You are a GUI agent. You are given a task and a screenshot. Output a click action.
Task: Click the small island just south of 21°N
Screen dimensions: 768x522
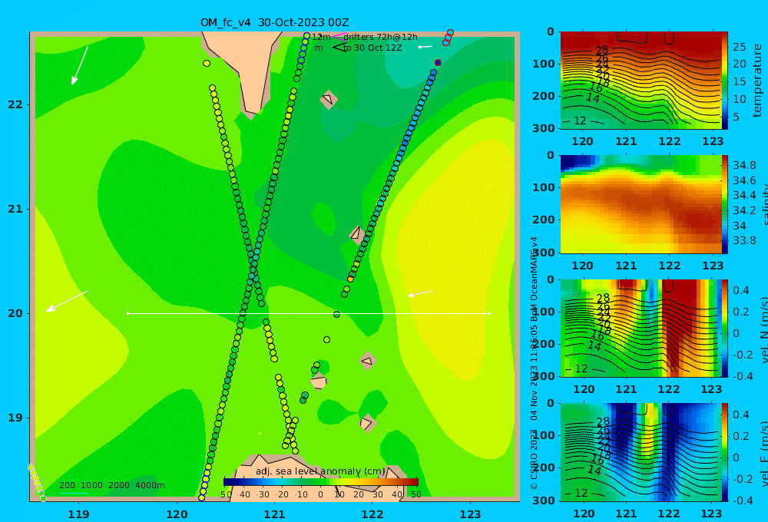point(357,235)
